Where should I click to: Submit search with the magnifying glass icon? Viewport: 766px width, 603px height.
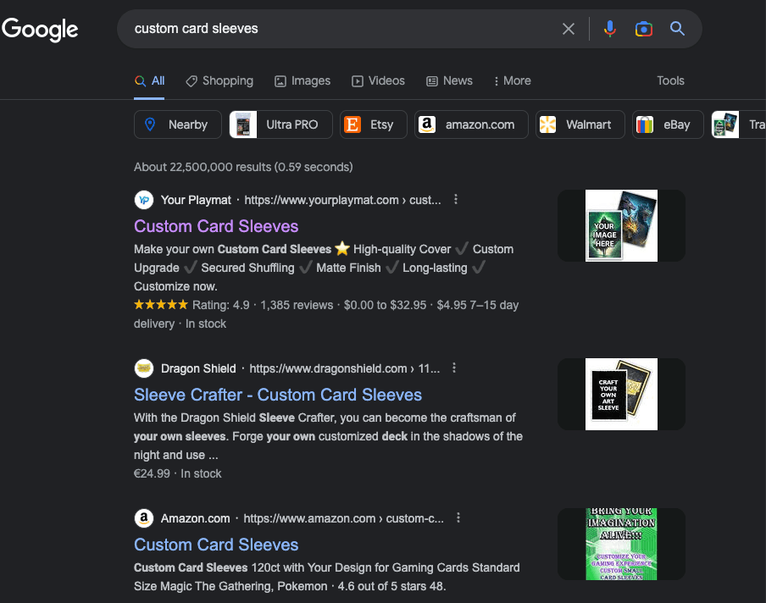pyautogui.click(x=677, y=28)
